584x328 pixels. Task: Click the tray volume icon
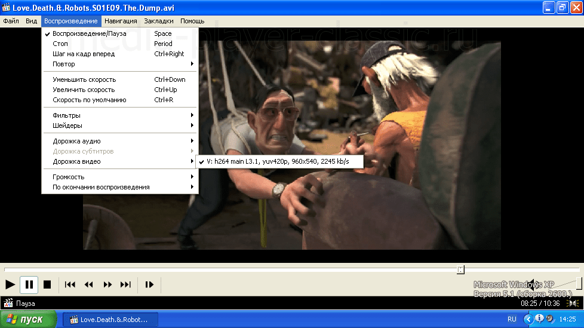click(549, 318)
